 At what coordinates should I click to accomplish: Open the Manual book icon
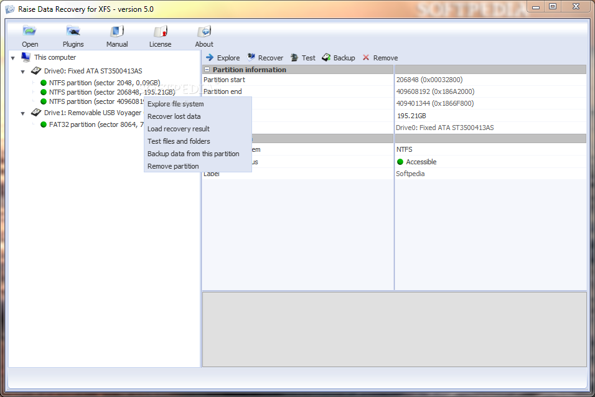pos(117,31)
